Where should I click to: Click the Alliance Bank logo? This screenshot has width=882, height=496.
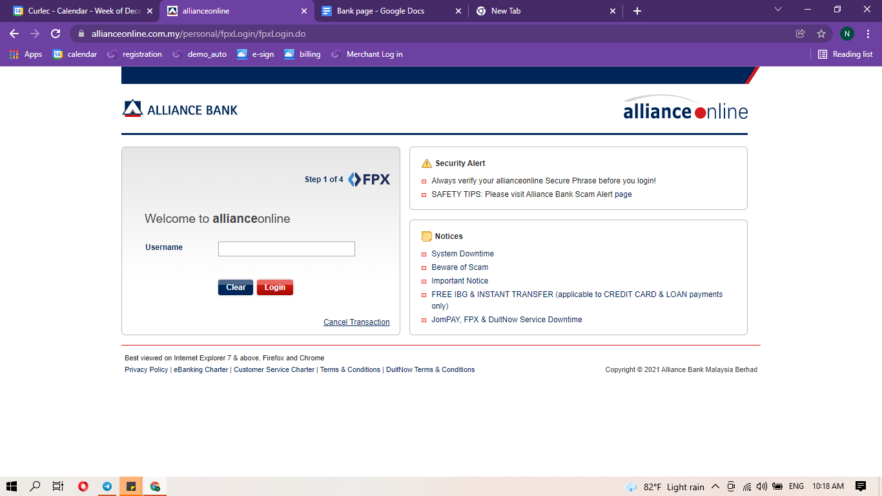pyautogui.click(x=180, y=108)
